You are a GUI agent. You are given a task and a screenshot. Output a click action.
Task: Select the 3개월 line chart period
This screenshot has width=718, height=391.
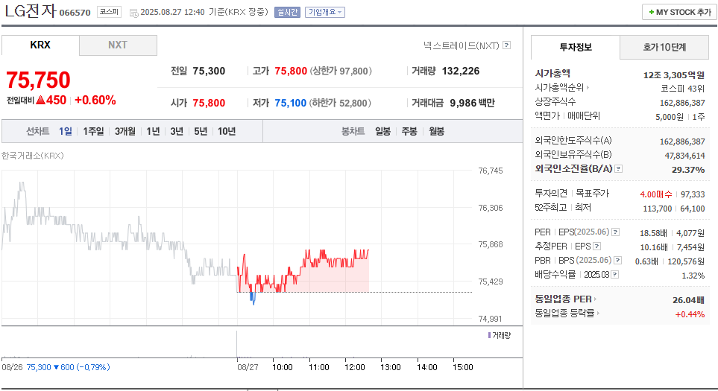[x=125, y=131]
